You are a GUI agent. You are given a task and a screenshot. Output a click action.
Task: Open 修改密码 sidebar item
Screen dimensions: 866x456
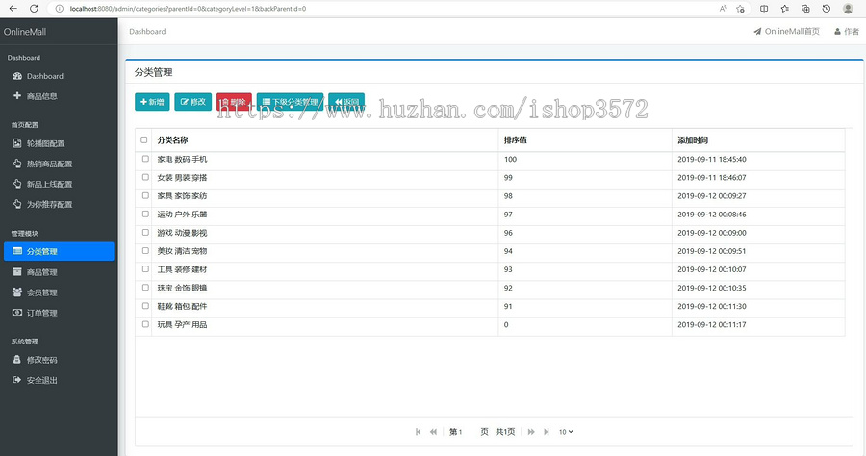59,360
